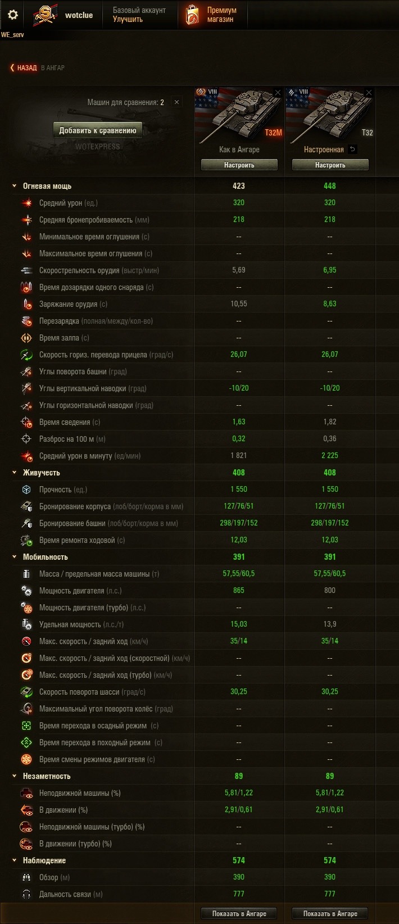Open the Премиум магазин tab
Viewport: 399px width, 924px height.
(212, 15)
